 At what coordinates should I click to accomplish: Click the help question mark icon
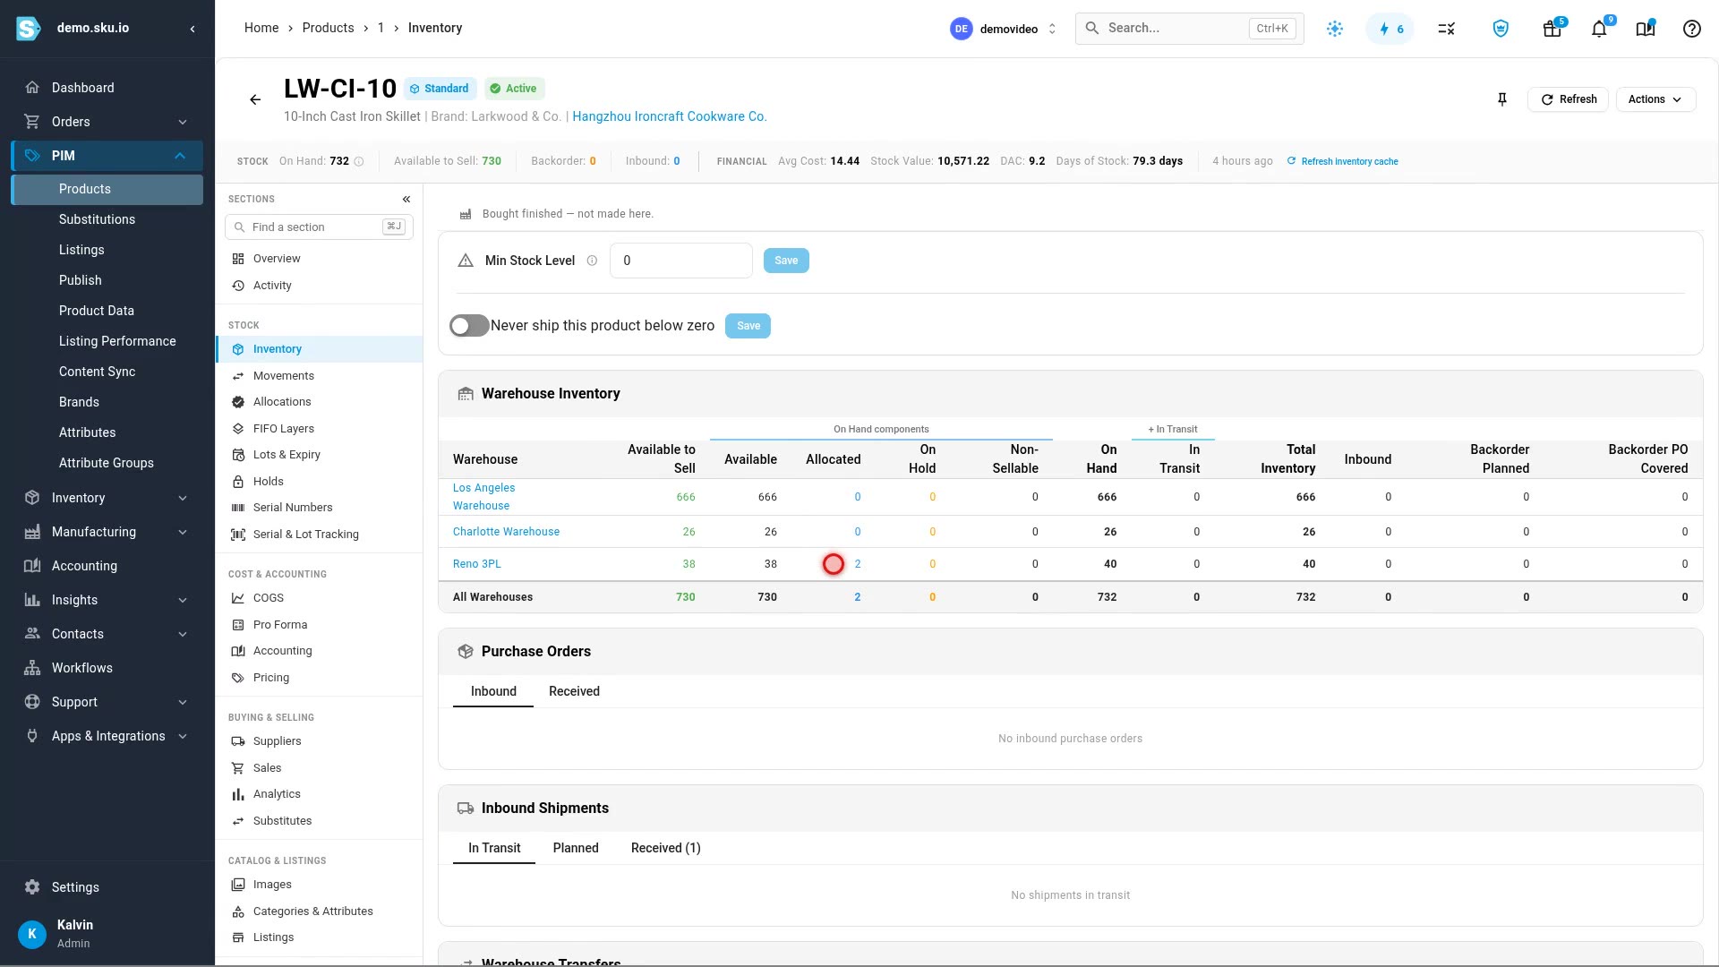(1692, 29)
